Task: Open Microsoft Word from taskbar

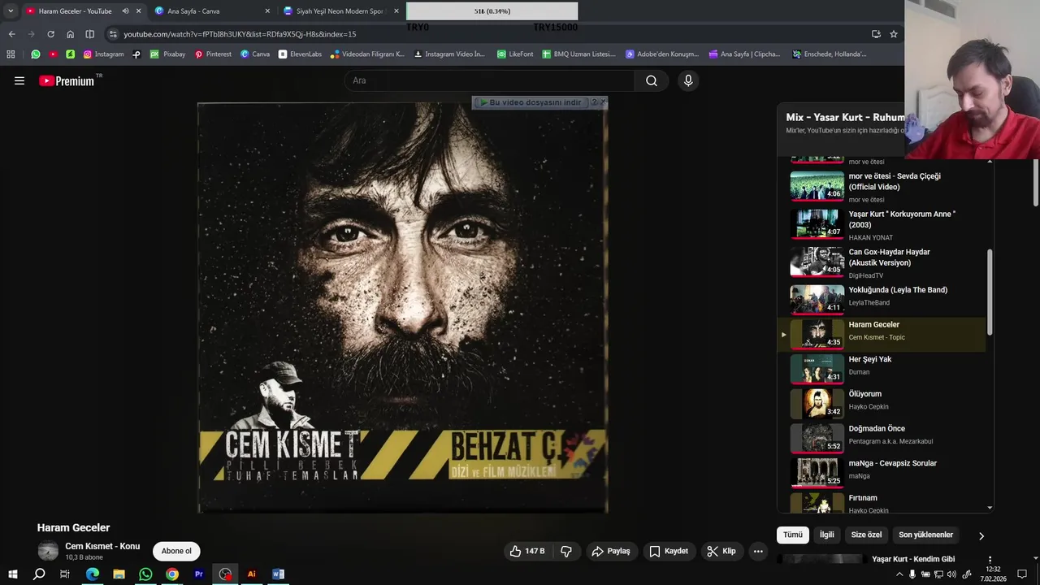Action: pos(278,574)
